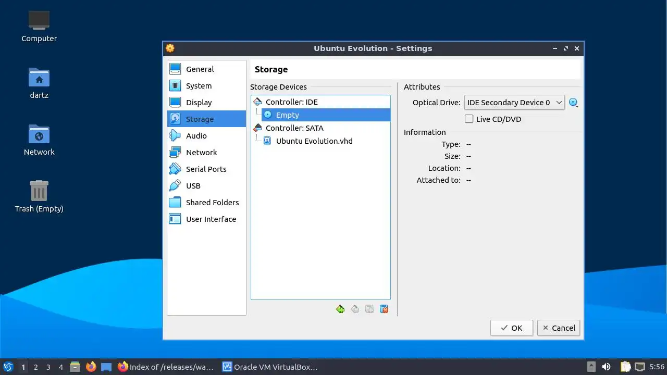Switch to workspace 4
667x375 pixels.
coord(60,367)
